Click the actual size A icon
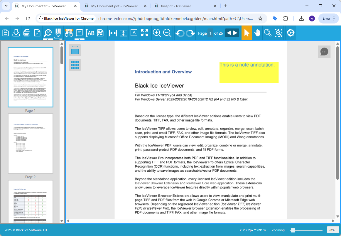 [134, 33]
